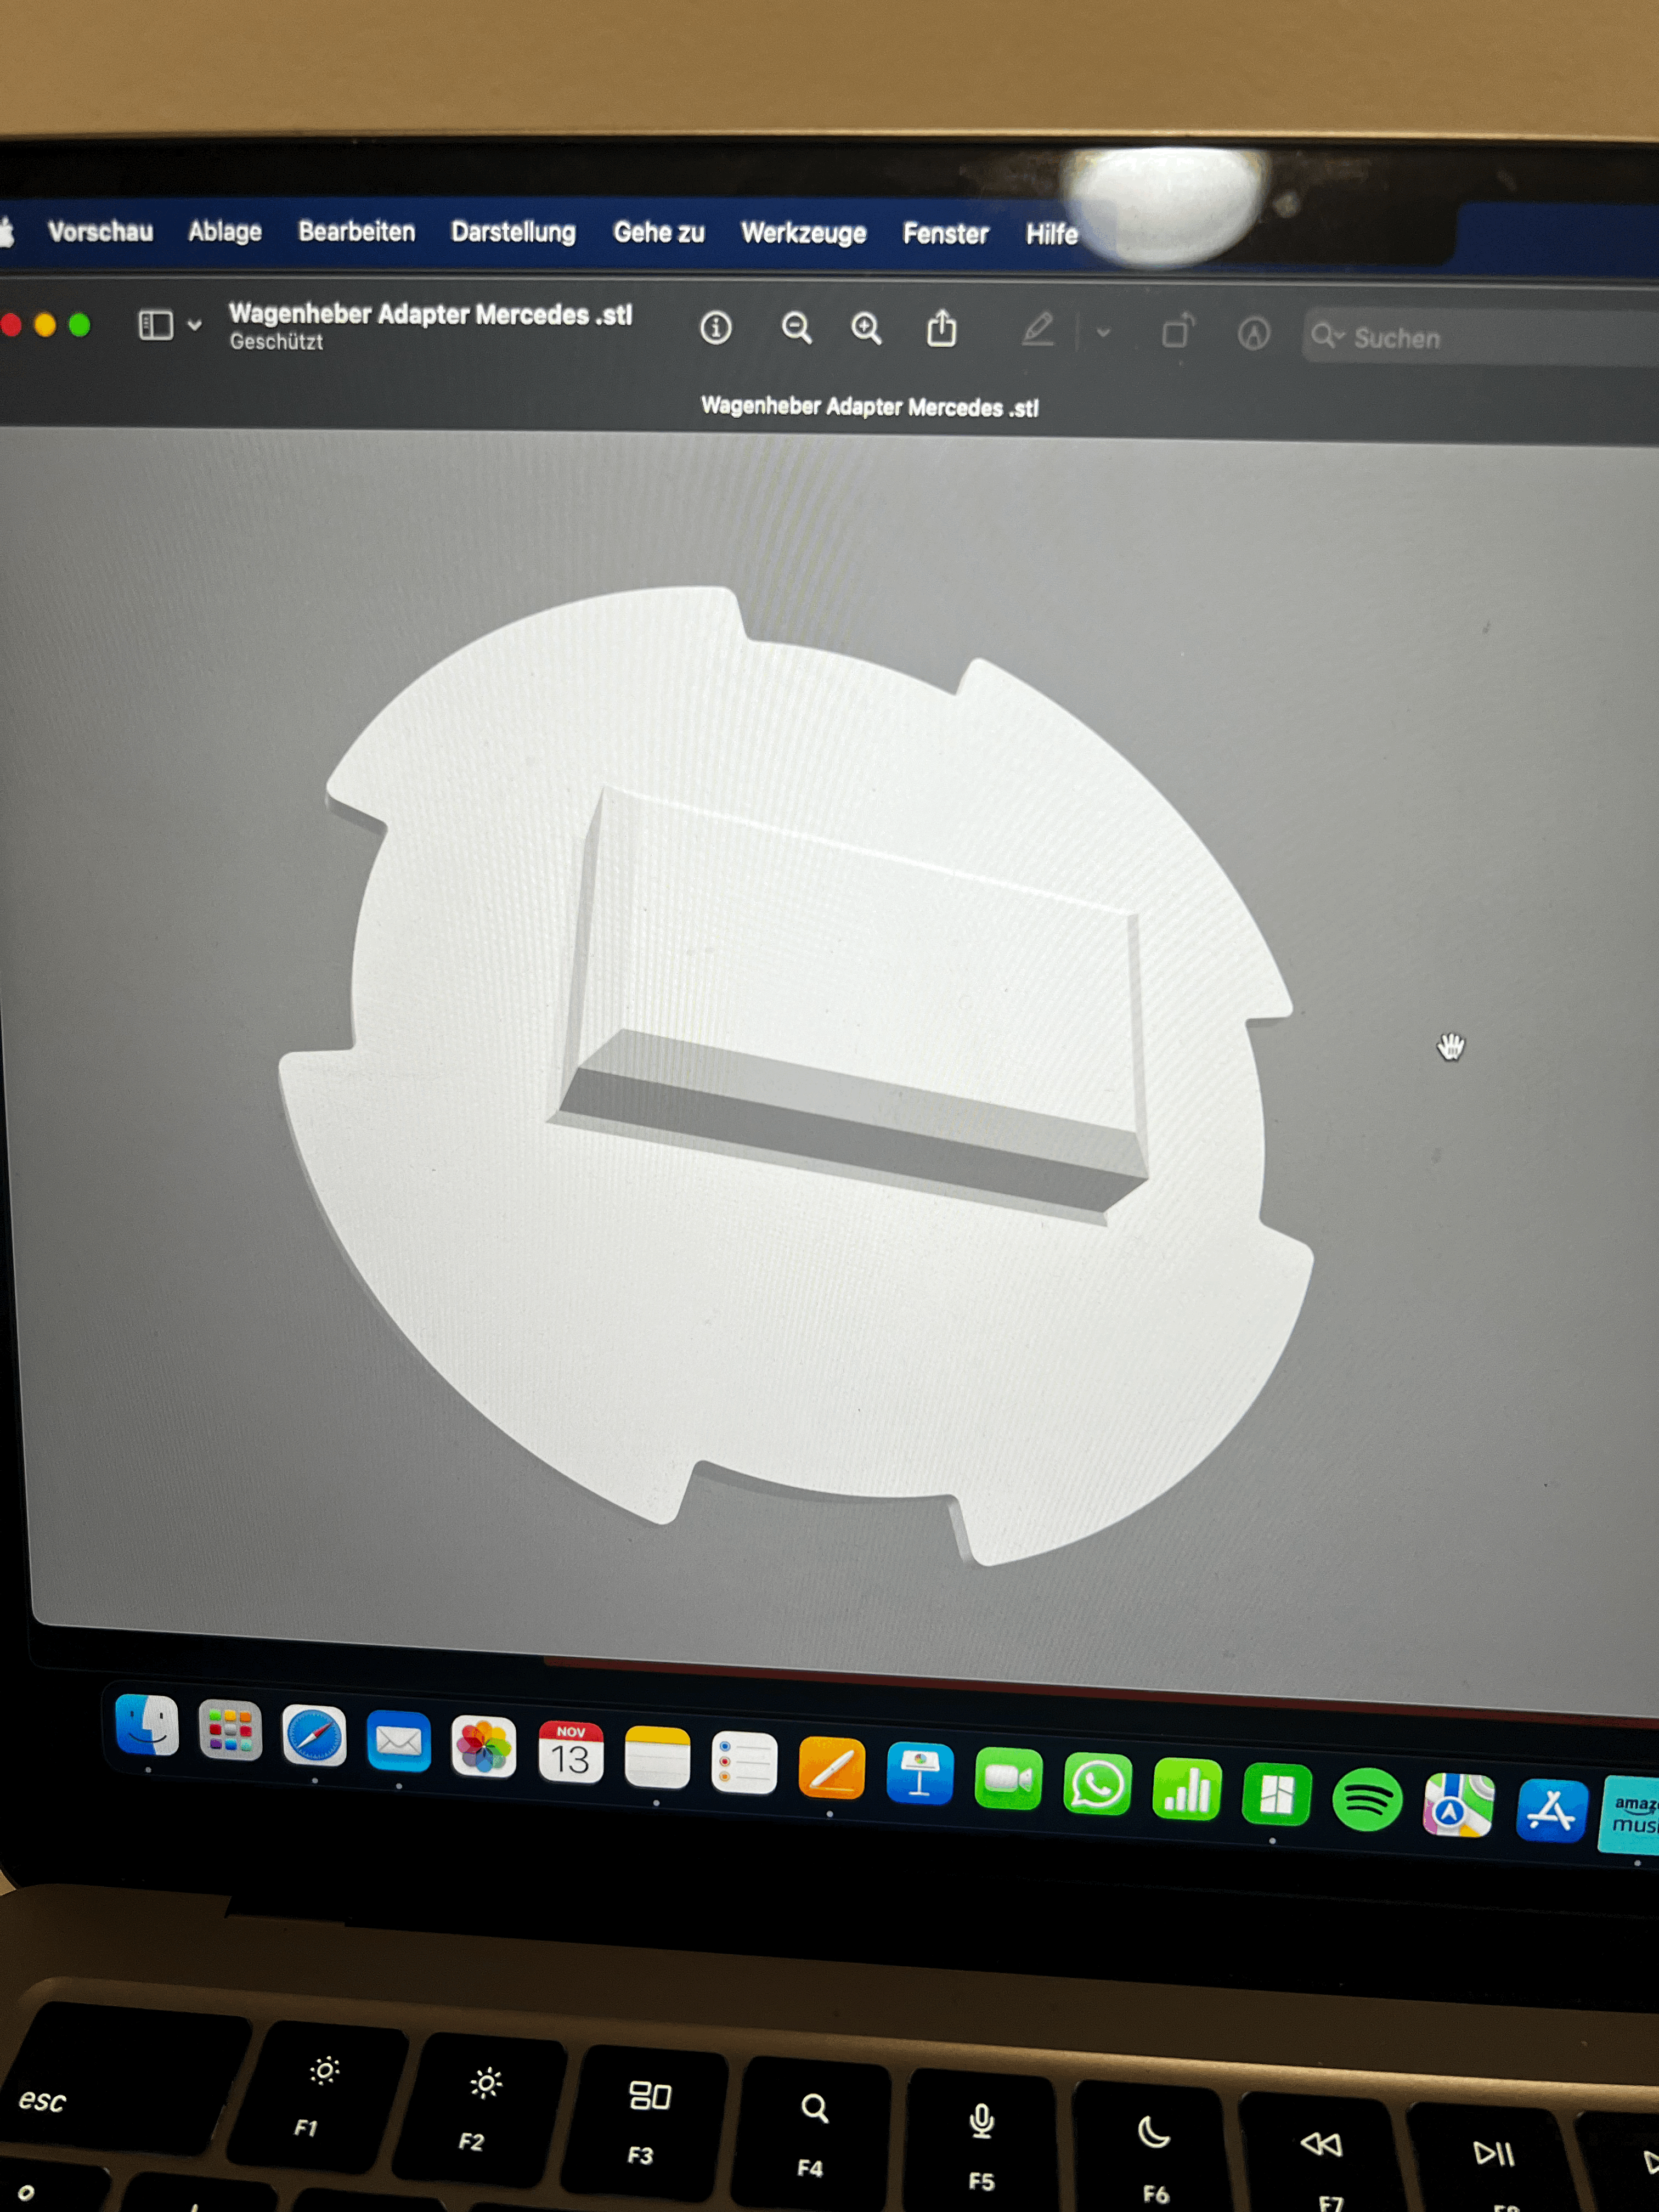Image resolution: width=1659 pixels, height=2212 pixels.
Task: Select the Wagenheber Adapter Mercedes .stl tab
Action: [x=870, y=407]
